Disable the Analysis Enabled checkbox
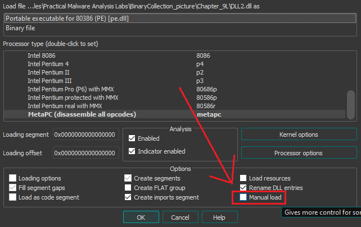 132,138
